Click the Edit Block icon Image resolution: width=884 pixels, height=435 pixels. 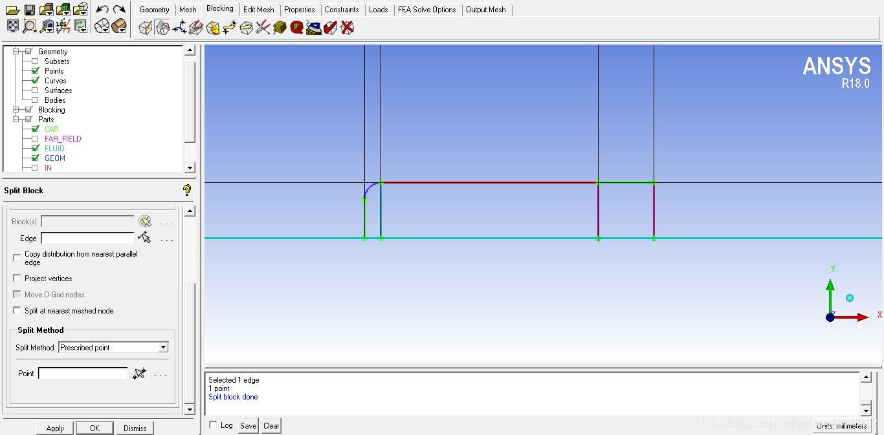click(x=196, y=27)
